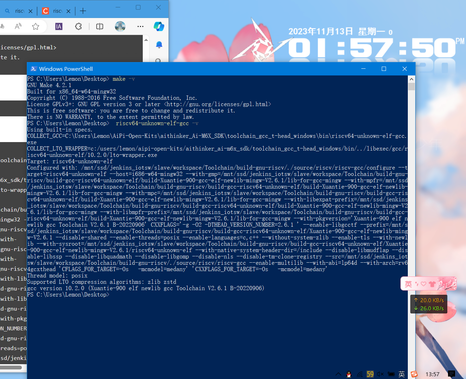Click the 'Thread model: posix' line
466x379 pixels.
[57, 276]
